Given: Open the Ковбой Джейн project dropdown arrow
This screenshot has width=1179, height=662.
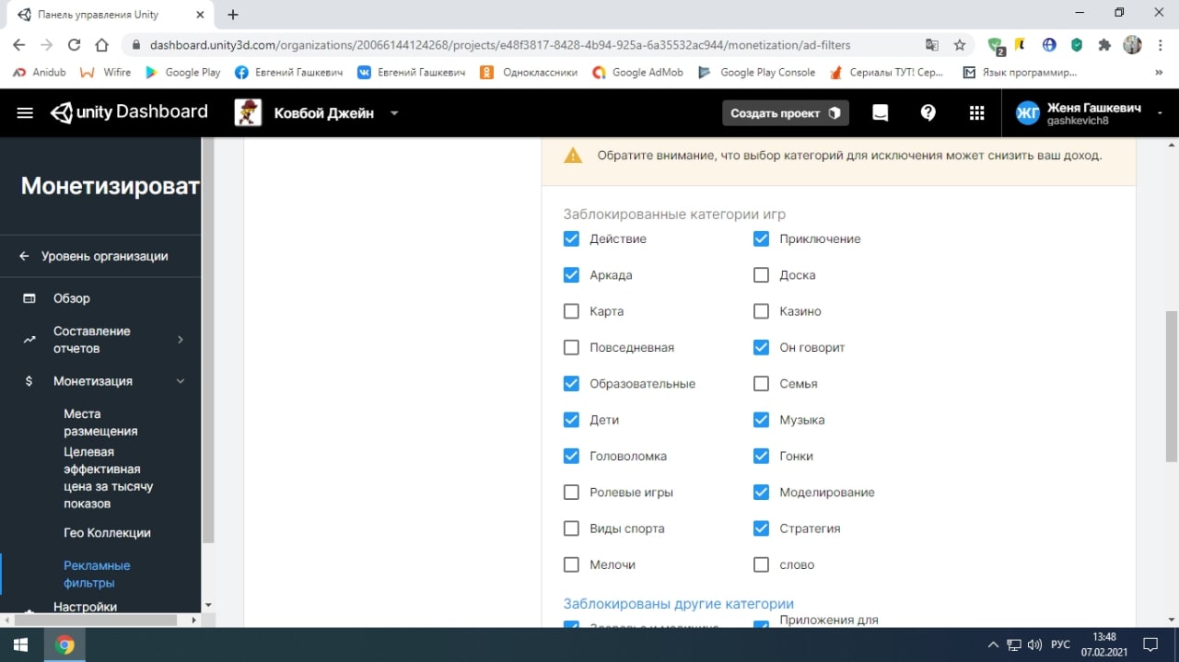Looking at the screenshot, I should tap(394, 113).
